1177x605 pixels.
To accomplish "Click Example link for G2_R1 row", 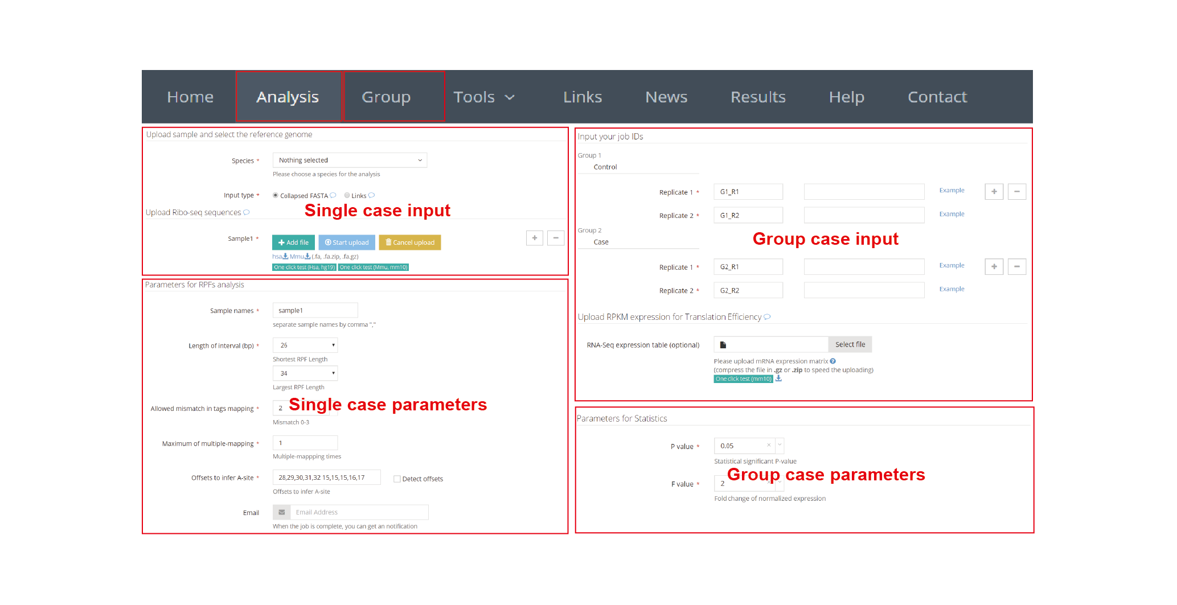I will coord(952,265).
